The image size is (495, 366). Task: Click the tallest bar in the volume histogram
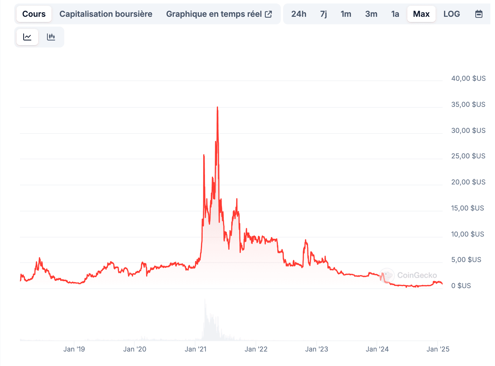pos(205,319)
